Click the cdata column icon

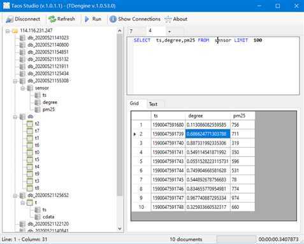pos(38,217)
